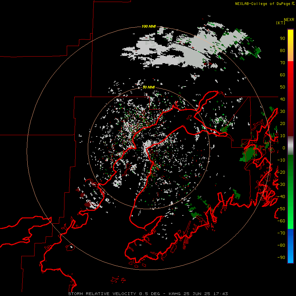Click the "20" value on the velocity scale
Viewport: 296px width, 296px height.
283,123
